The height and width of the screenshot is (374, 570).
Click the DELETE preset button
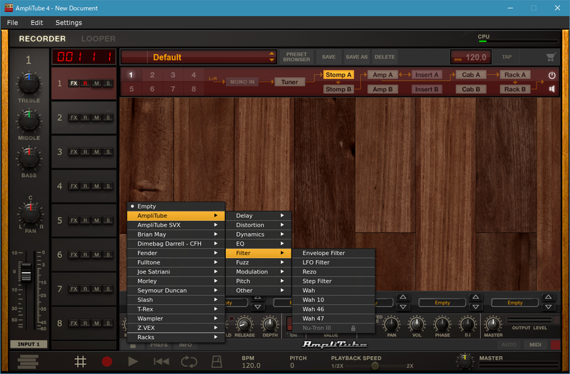pyautogui.click(x=385, y=57)
